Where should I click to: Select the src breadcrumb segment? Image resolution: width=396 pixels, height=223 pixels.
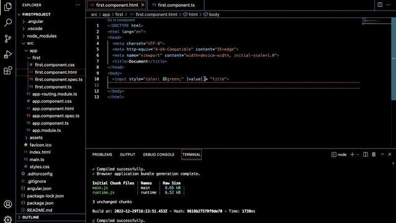(x=94, y=14)
